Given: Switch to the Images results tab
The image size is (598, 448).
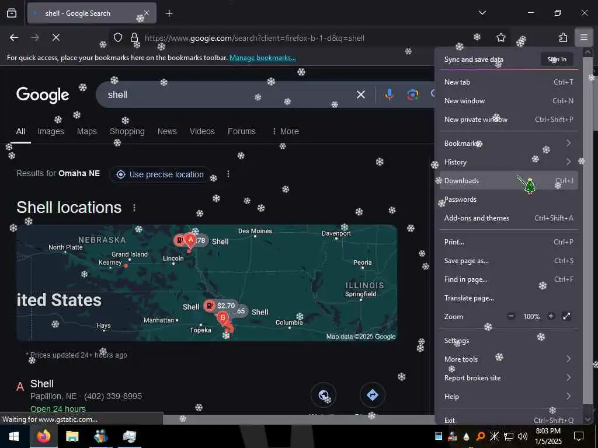Looking at the screenshot, I should click(x=51, y=131).
